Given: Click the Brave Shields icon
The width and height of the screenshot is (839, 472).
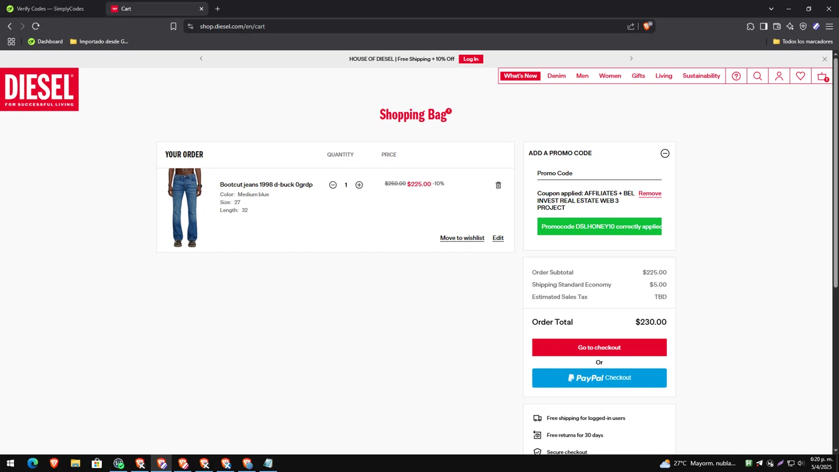Looking at the screenshot, I should pyautogui.click(x=647, y=26).
